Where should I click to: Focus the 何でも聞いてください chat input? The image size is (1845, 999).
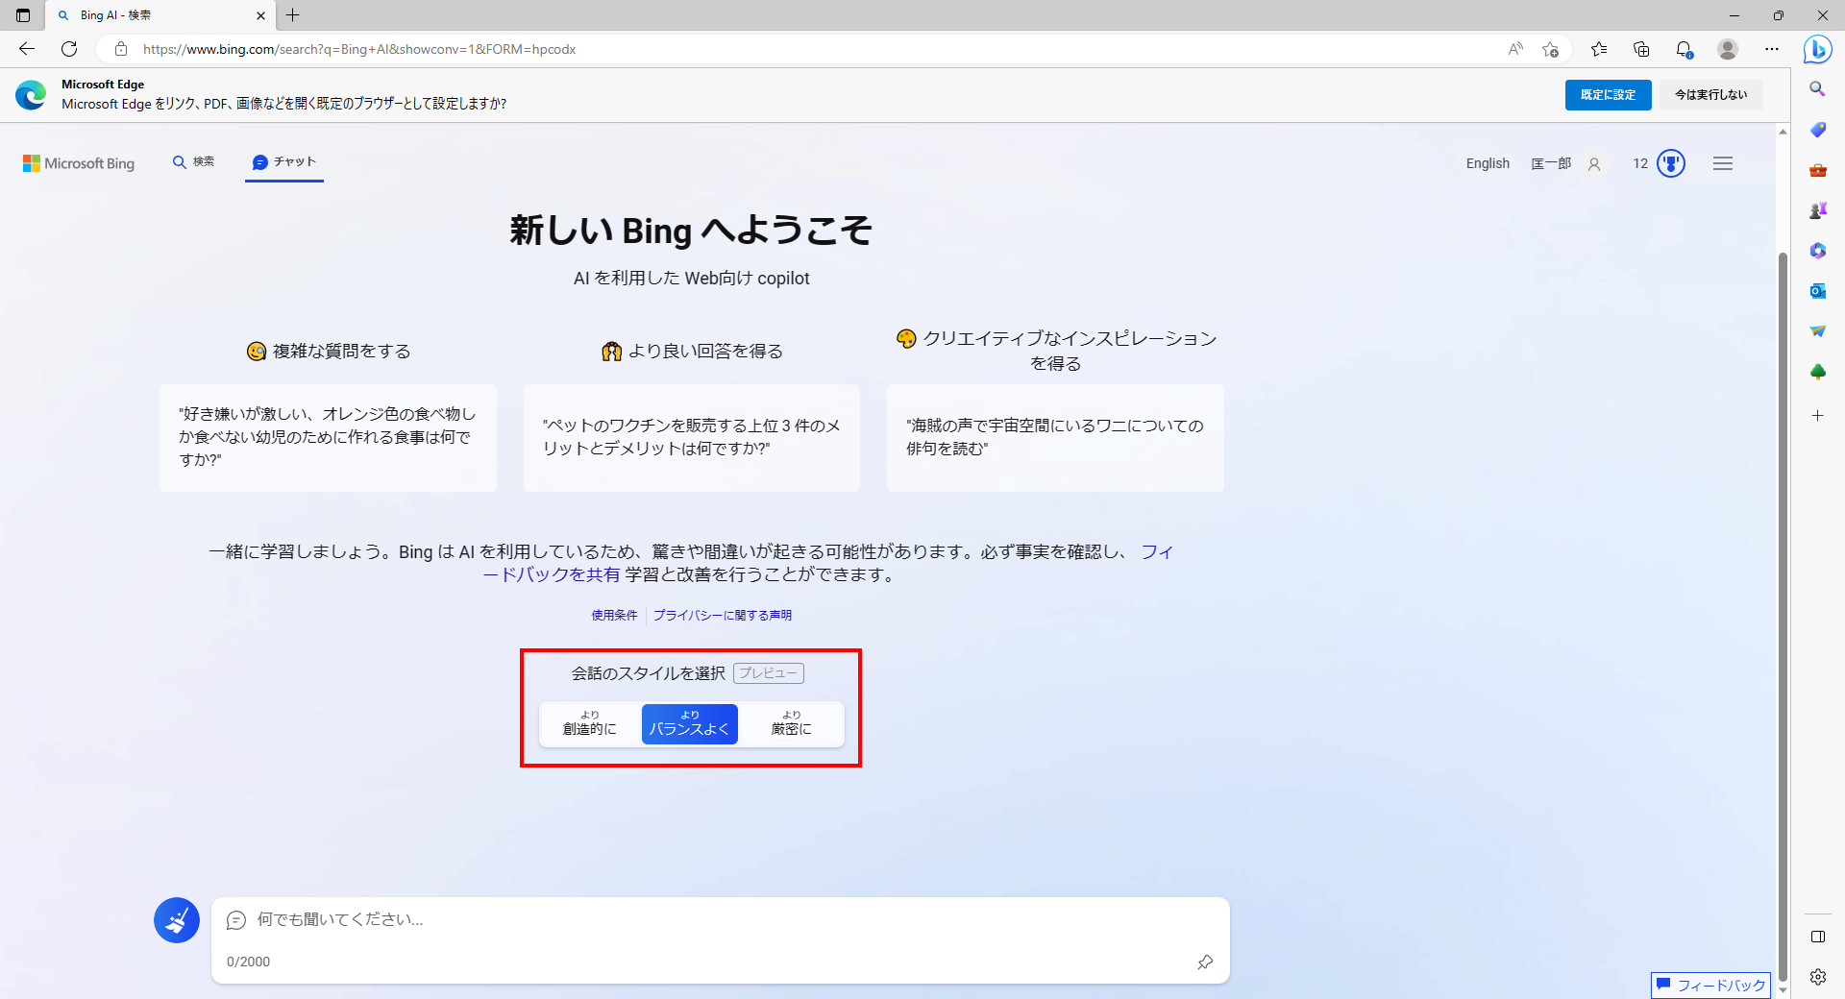pos(721,920)
